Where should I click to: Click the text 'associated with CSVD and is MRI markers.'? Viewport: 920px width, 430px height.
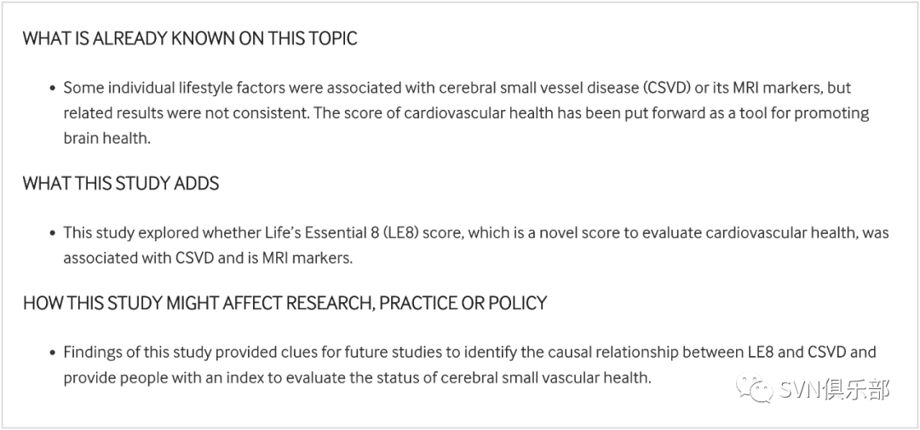coord(209,257)
